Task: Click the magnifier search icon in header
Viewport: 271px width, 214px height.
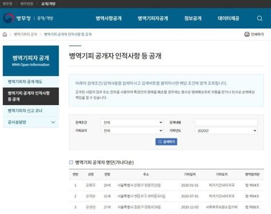Action: point(260,18)
